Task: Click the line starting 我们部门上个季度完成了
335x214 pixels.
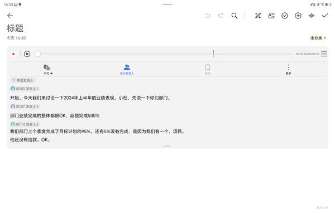Action: (x=98, y=132)
